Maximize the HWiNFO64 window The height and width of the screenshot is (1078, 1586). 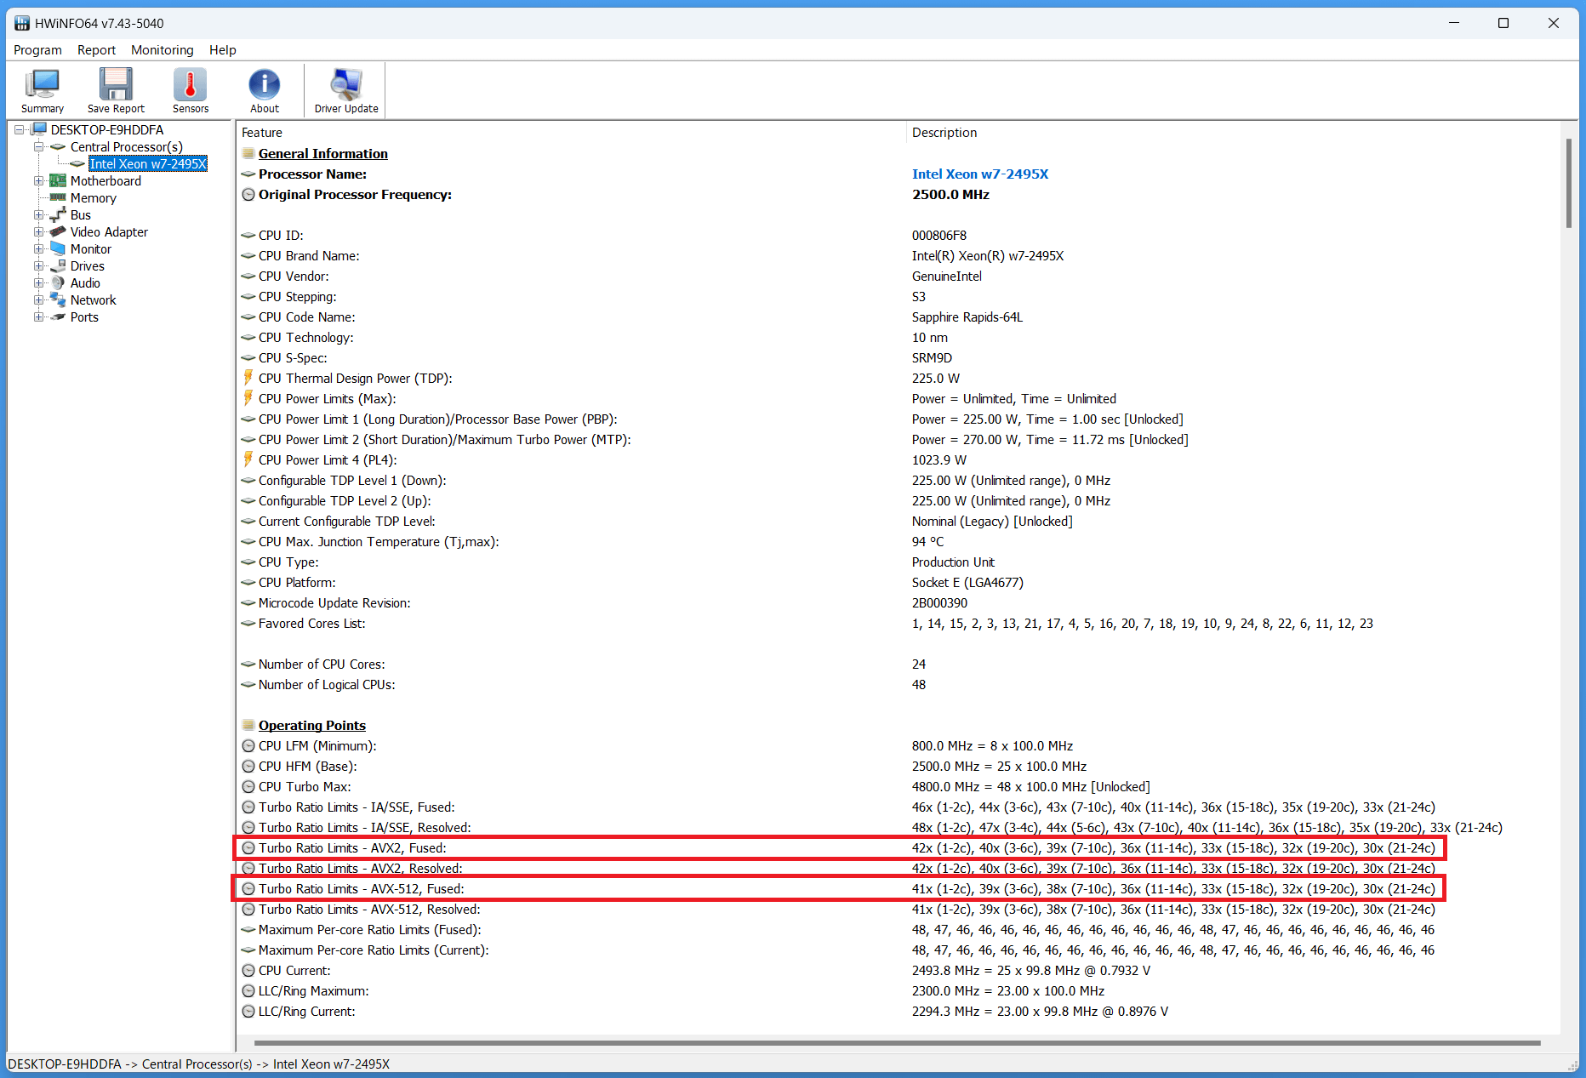[x=1503, y=23]
